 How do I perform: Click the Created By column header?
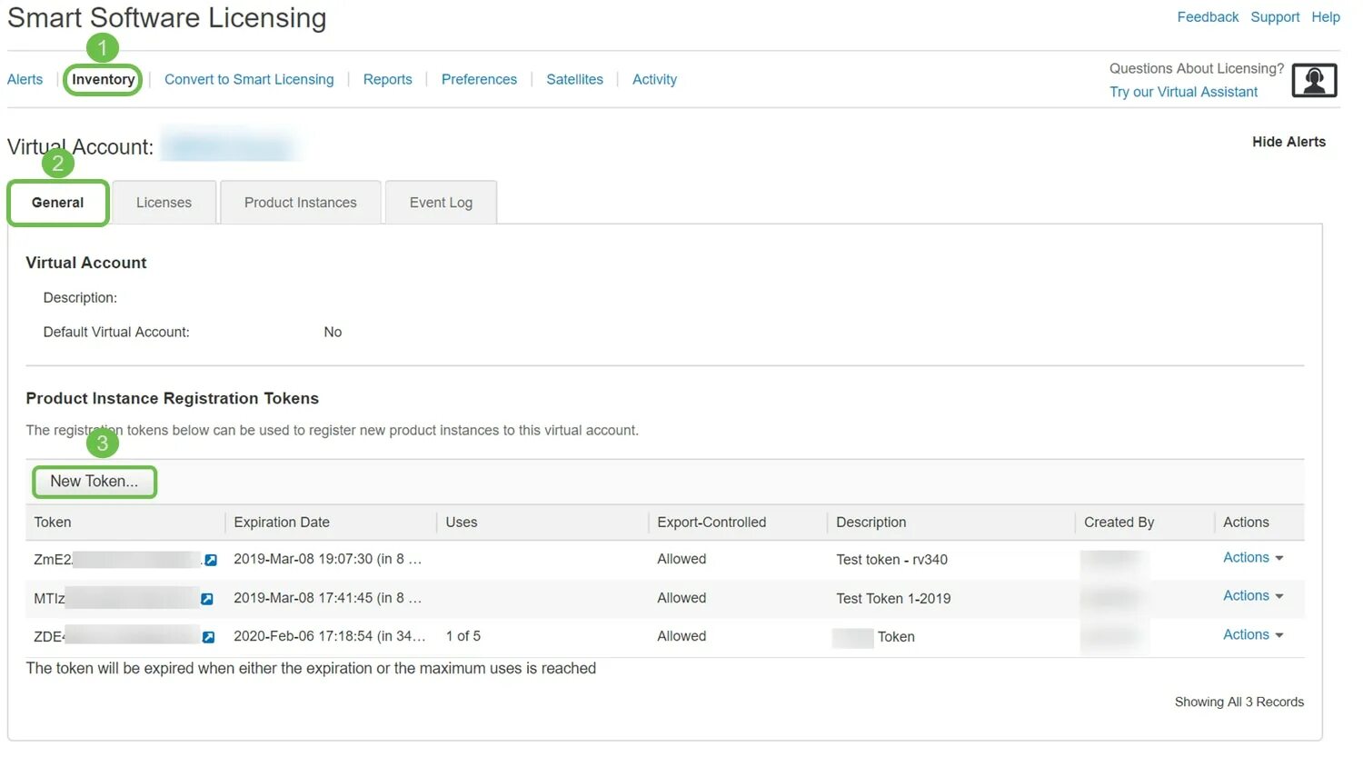pos(1119,523)
